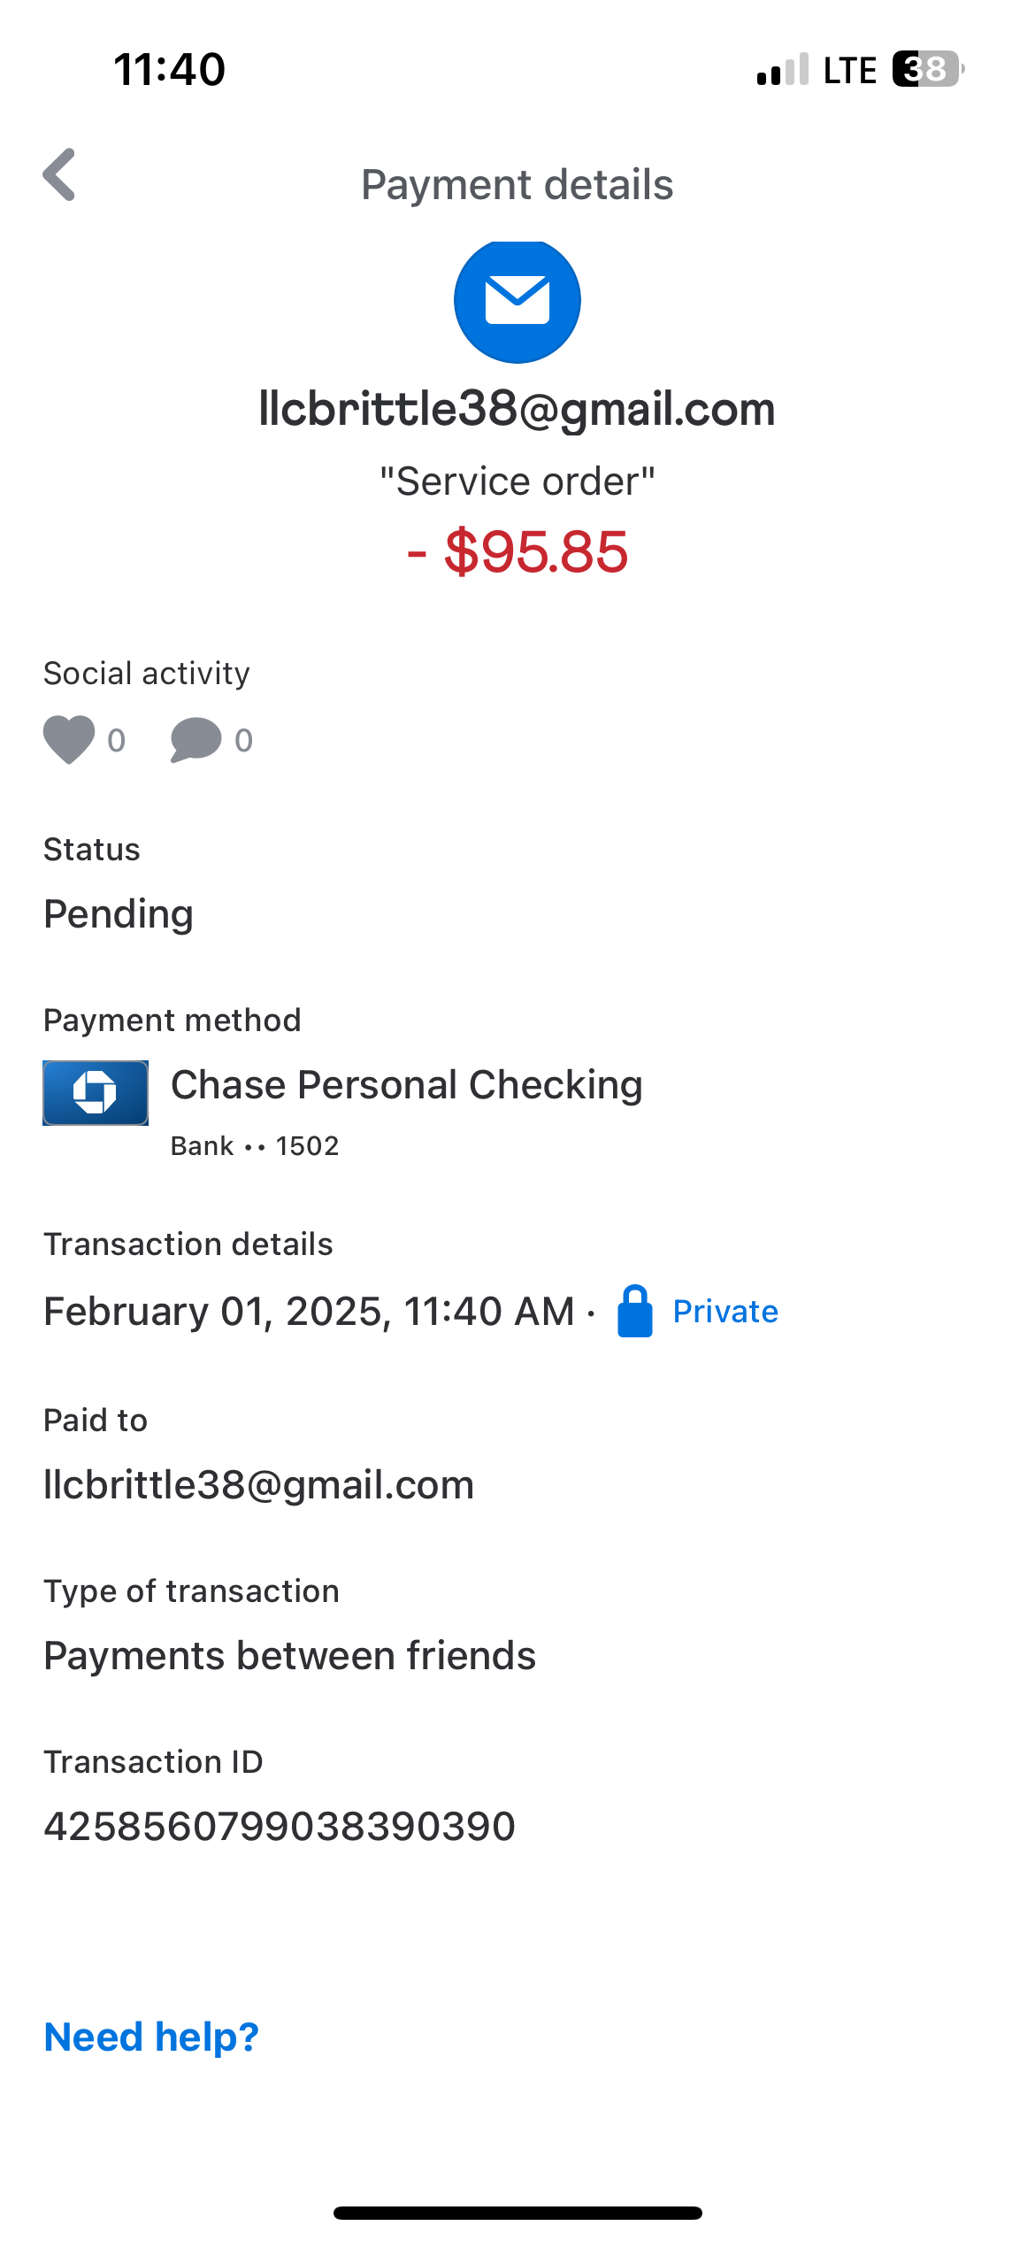1035x2241 pixels.
Task: Select the Transaction ID number
Action: [x=280, y=1826]
